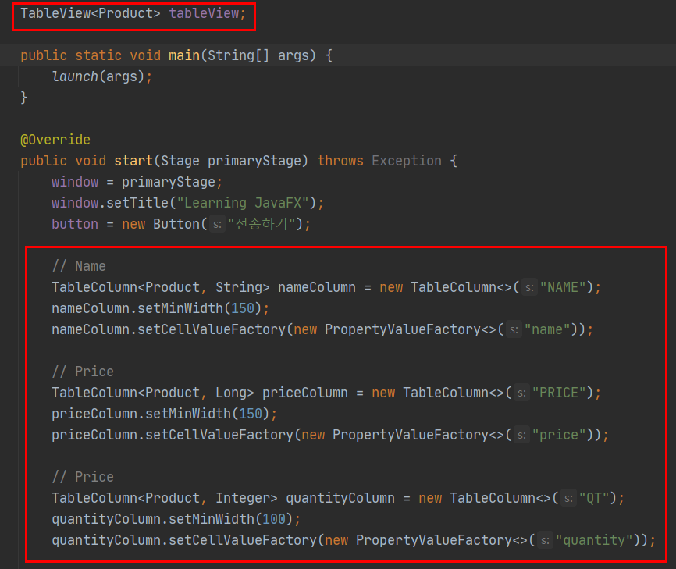The width and height of the screenshot is (676, 569).
Task: Click the quantityColumn variable declaration
Action: coord(340,498)
